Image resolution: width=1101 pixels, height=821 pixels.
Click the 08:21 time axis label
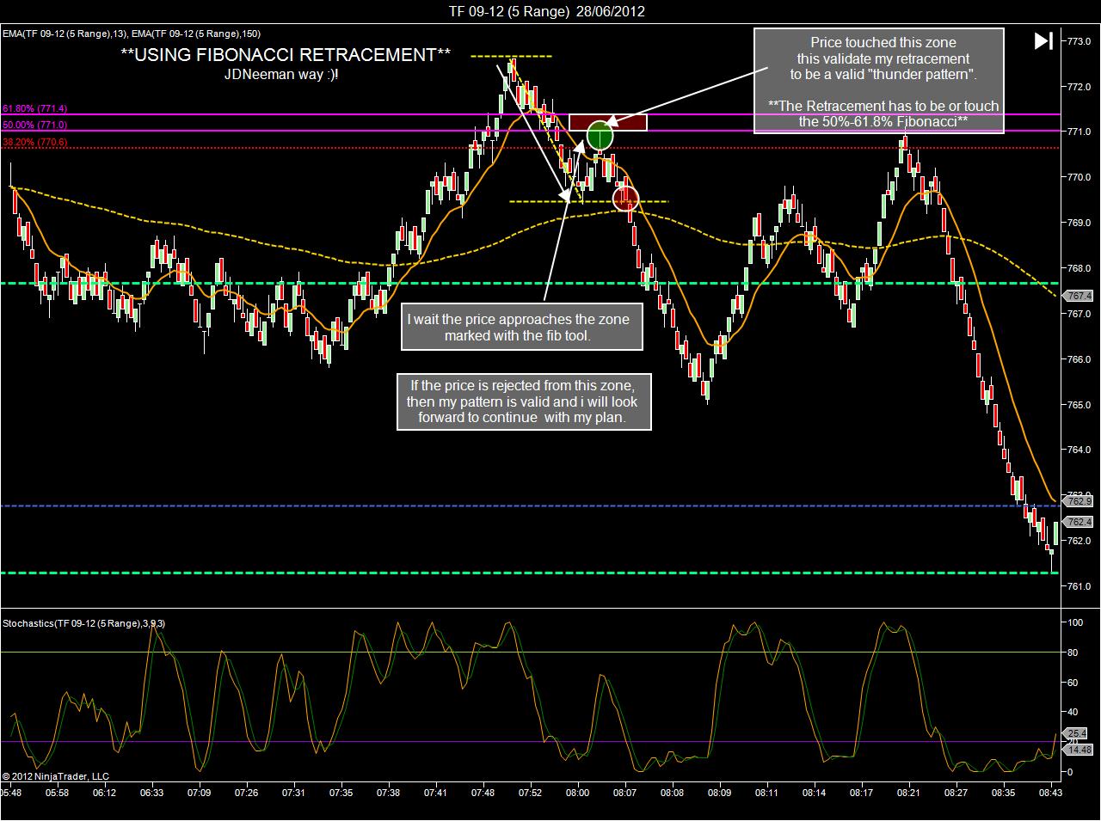908,793
